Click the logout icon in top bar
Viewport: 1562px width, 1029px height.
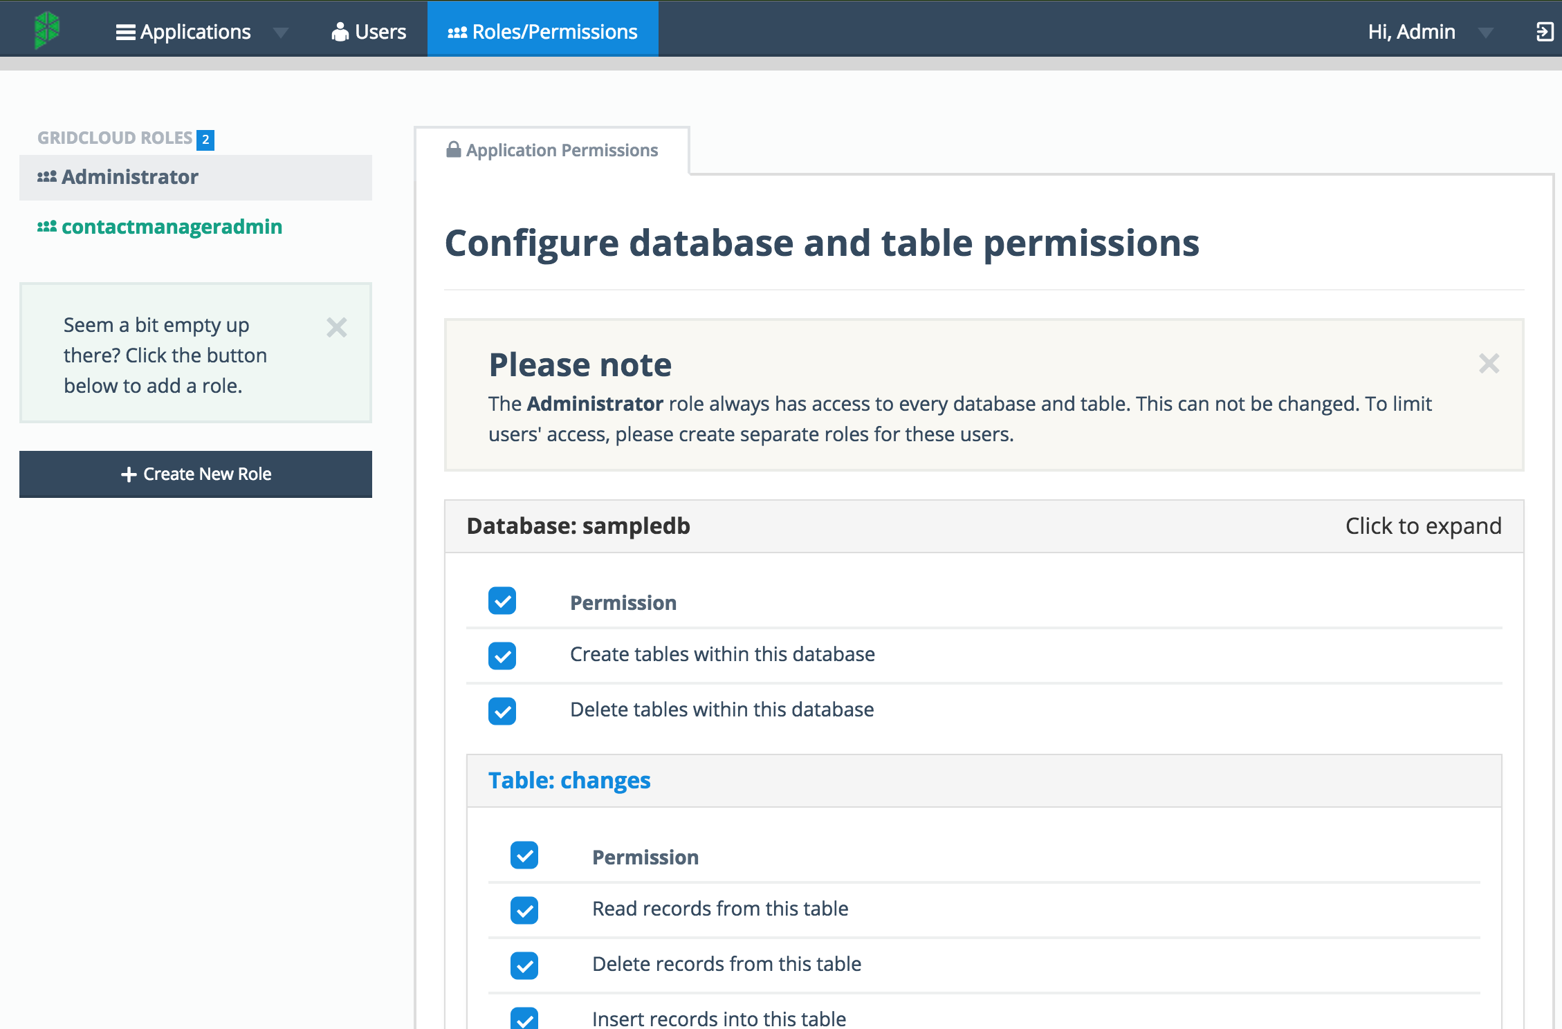[1544, 32]
